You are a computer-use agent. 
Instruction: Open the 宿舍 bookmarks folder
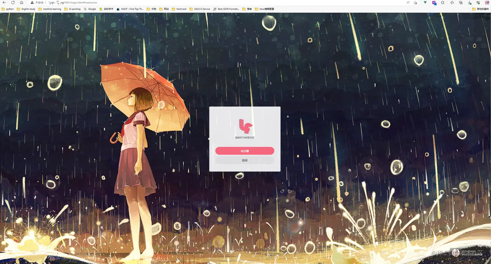click(247, 9)
